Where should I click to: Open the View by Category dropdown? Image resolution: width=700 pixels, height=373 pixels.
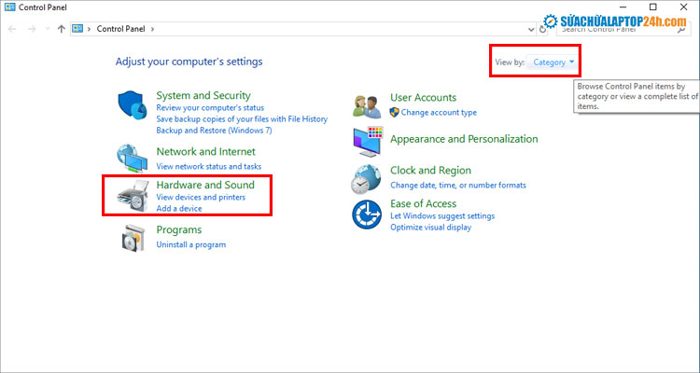[553, 62]
